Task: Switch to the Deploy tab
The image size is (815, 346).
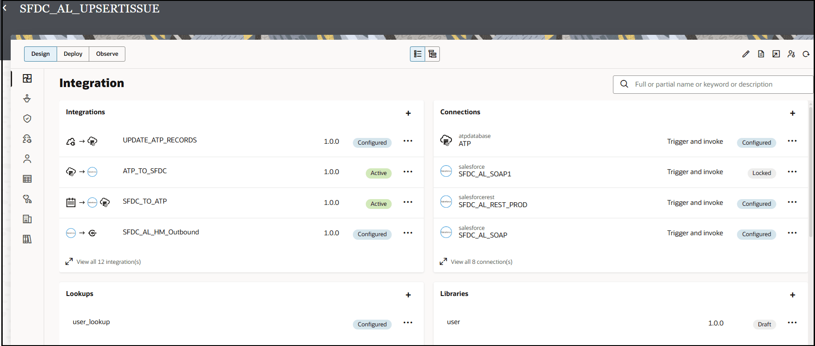Action: tap(73, 54)
